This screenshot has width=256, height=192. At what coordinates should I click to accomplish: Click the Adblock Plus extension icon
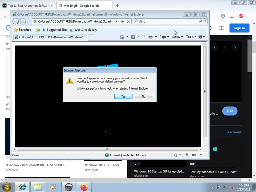(241, 16)
